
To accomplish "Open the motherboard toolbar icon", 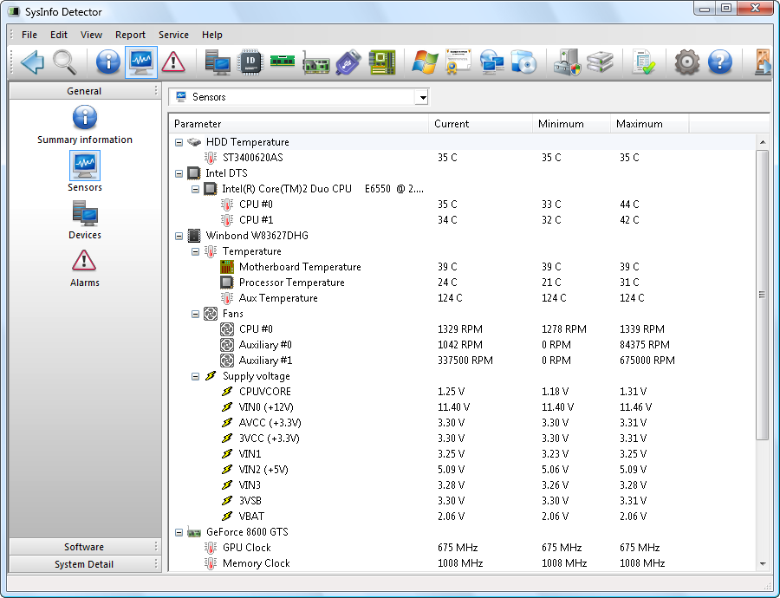I will (381, 62).
